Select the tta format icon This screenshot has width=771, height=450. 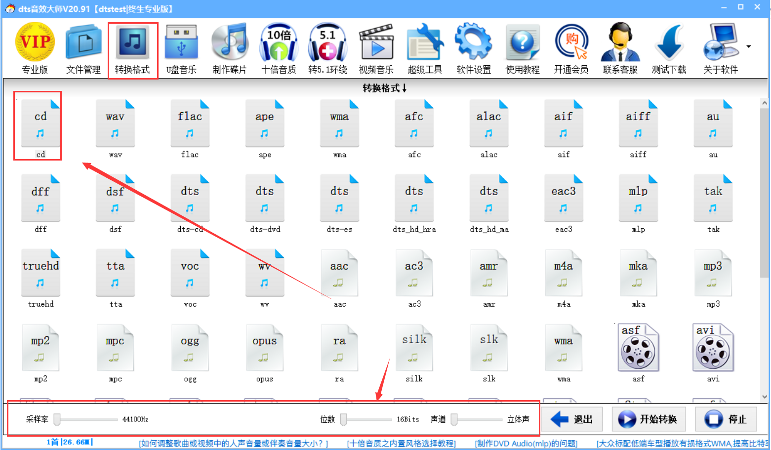tap(115, 278)
